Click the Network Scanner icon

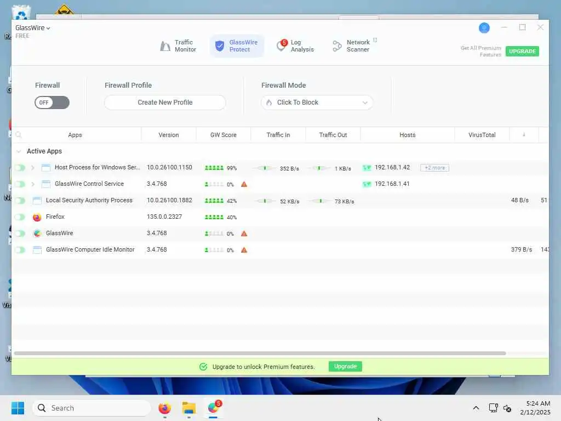(x=337, y=46)
